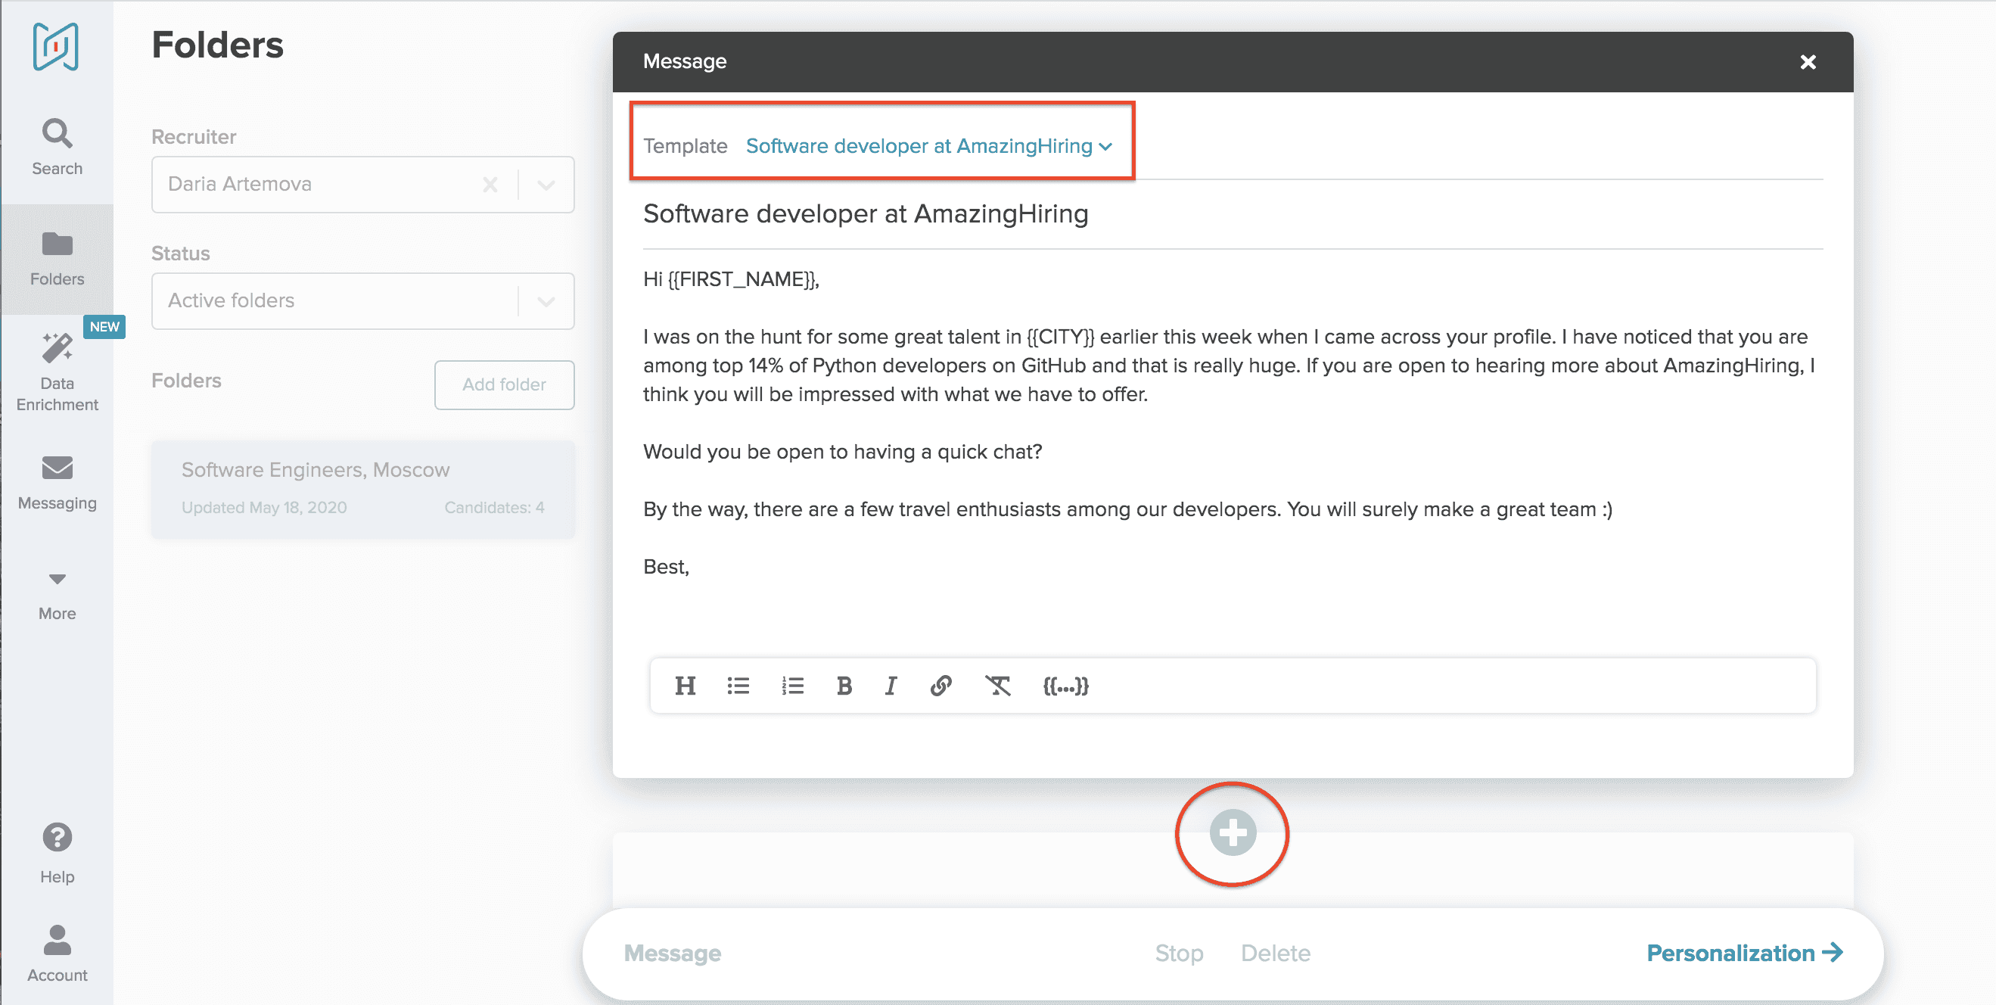Image resolution: width=1996 pixels, height=1005 pixels.
Task: Insert a bulleted list
Action: click(738, 686)
